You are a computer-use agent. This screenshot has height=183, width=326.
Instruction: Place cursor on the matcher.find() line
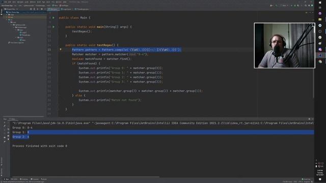point(102,59)
